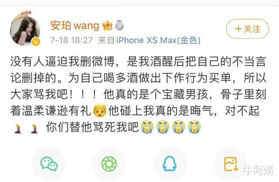Save the post as an image with the download icon
The height and width of the screenshot is (182, 279).
pos(231,164)
